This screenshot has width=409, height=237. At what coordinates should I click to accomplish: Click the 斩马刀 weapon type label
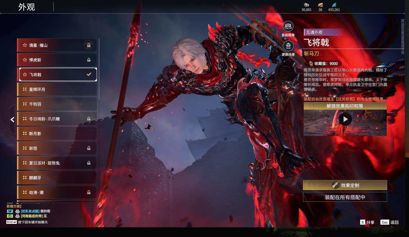(311, 54)
